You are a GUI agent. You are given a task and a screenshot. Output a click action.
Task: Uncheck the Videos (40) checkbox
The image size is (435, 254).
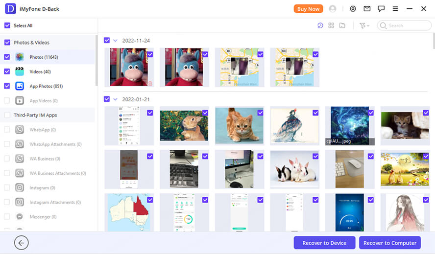[x=7, y=71]
